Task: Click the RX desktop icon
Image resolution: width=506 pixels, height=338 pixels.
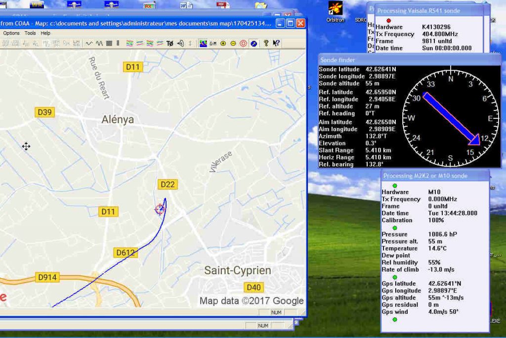Action: click(149, 5)
